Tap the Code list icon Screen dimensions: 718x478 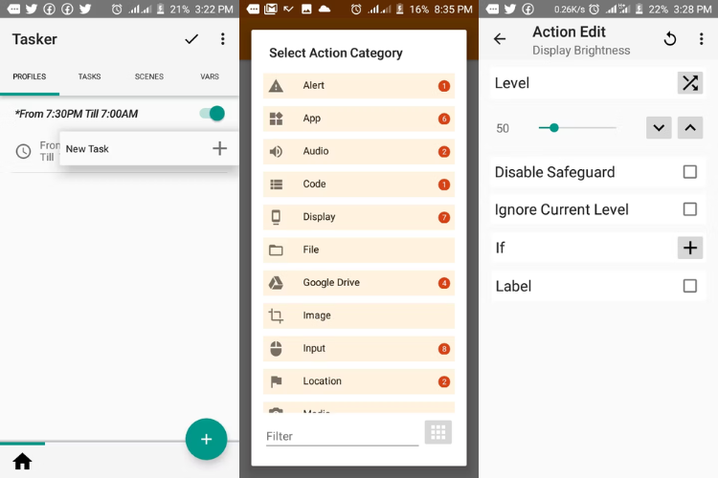pyautogui.click(x=276, y=185)
